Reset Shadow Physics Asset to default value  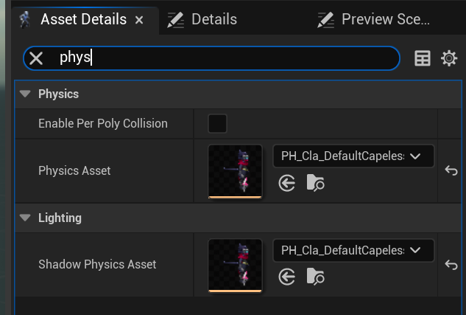coord(451,264)
